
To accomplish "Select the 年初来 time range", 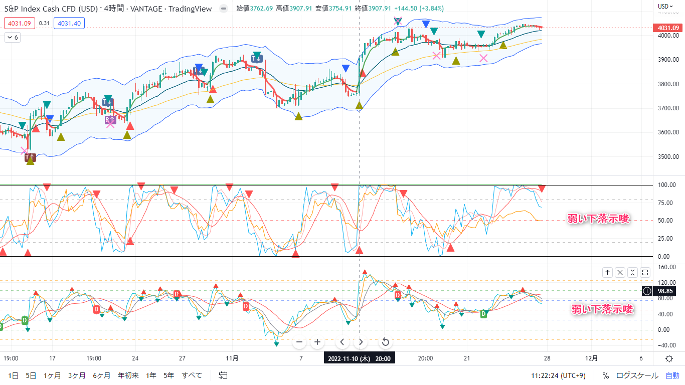I will coord(128,375).
